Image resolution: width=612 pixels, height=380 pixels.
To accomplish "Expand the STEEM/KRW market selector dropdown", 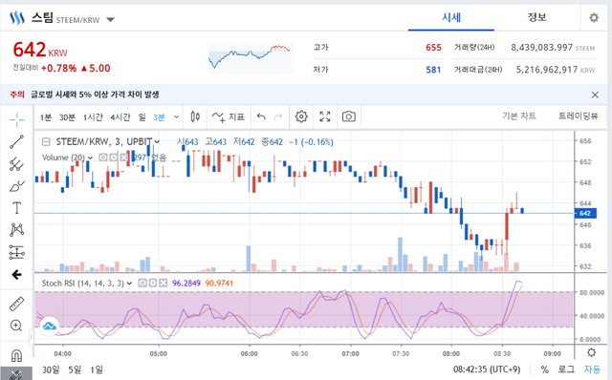I will (111, 19).
